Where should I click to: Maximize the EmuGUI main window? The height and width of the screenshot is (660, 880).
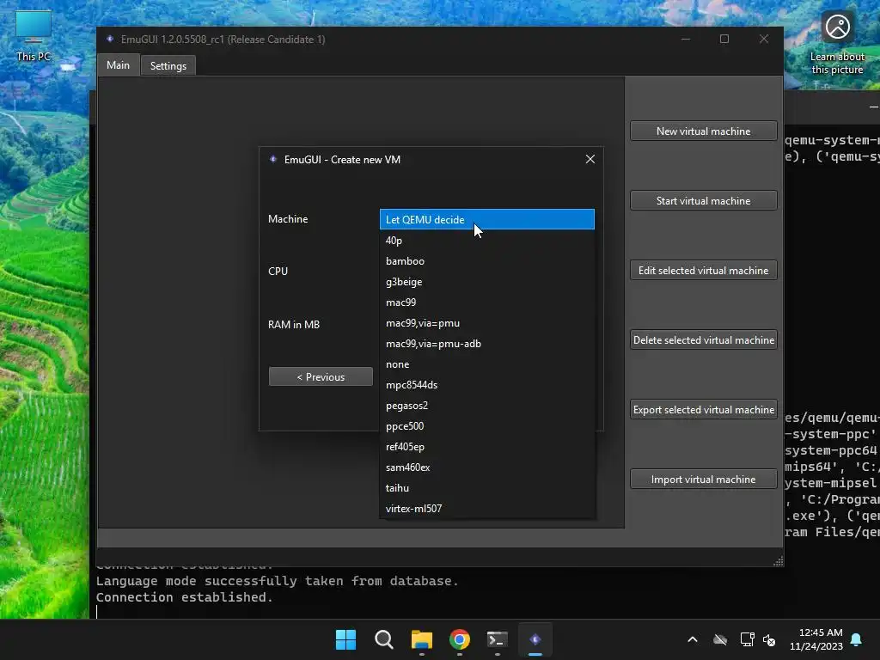coord(724,39)
